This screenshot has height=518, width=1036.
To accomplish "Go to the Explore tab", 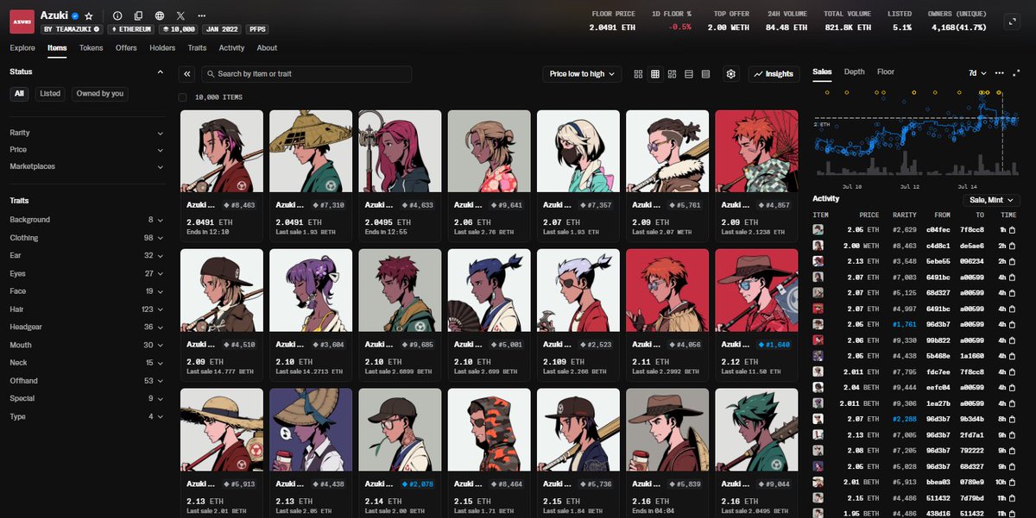I will click(x=22, y=48).
